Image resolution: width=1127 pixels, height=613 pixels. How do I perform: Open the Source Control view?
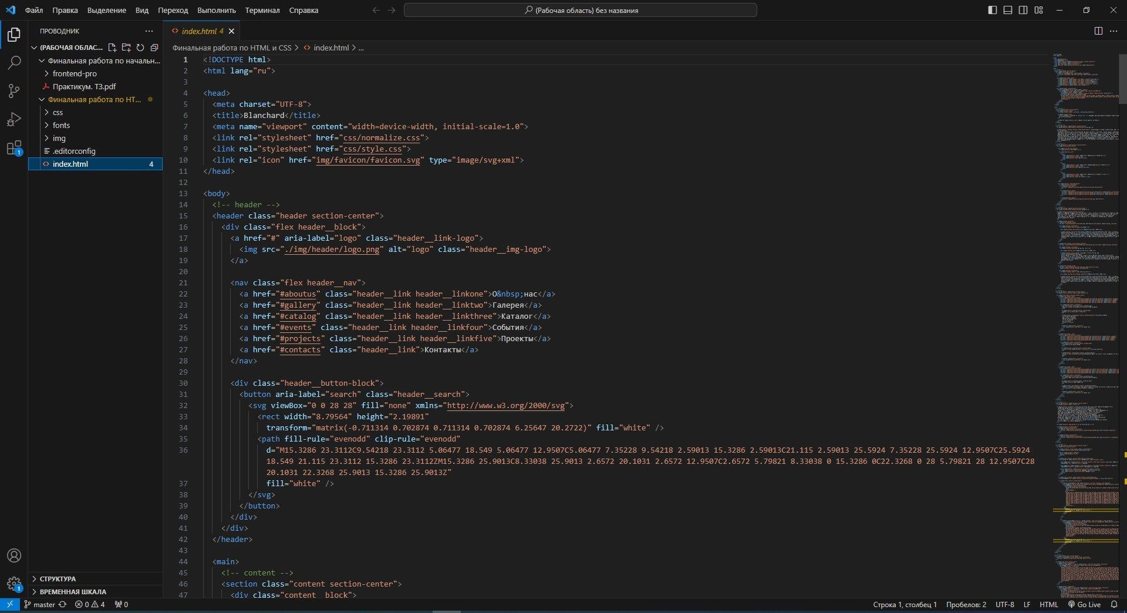[x=14, y=91]
